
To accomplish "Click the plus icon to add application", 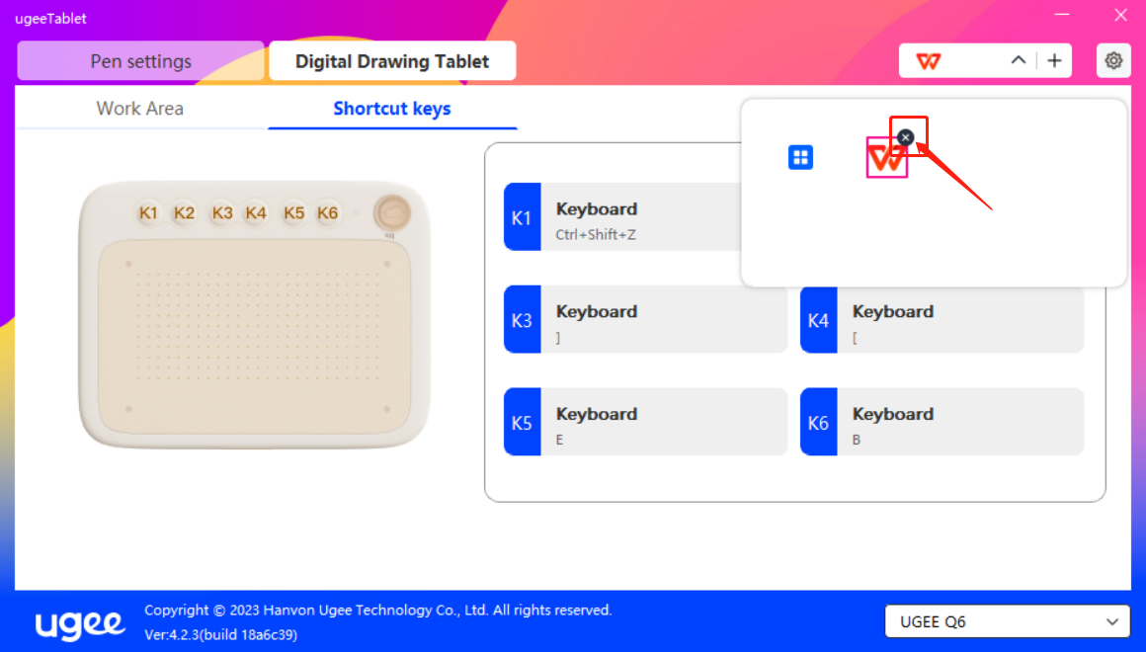I will point(1054,61).
